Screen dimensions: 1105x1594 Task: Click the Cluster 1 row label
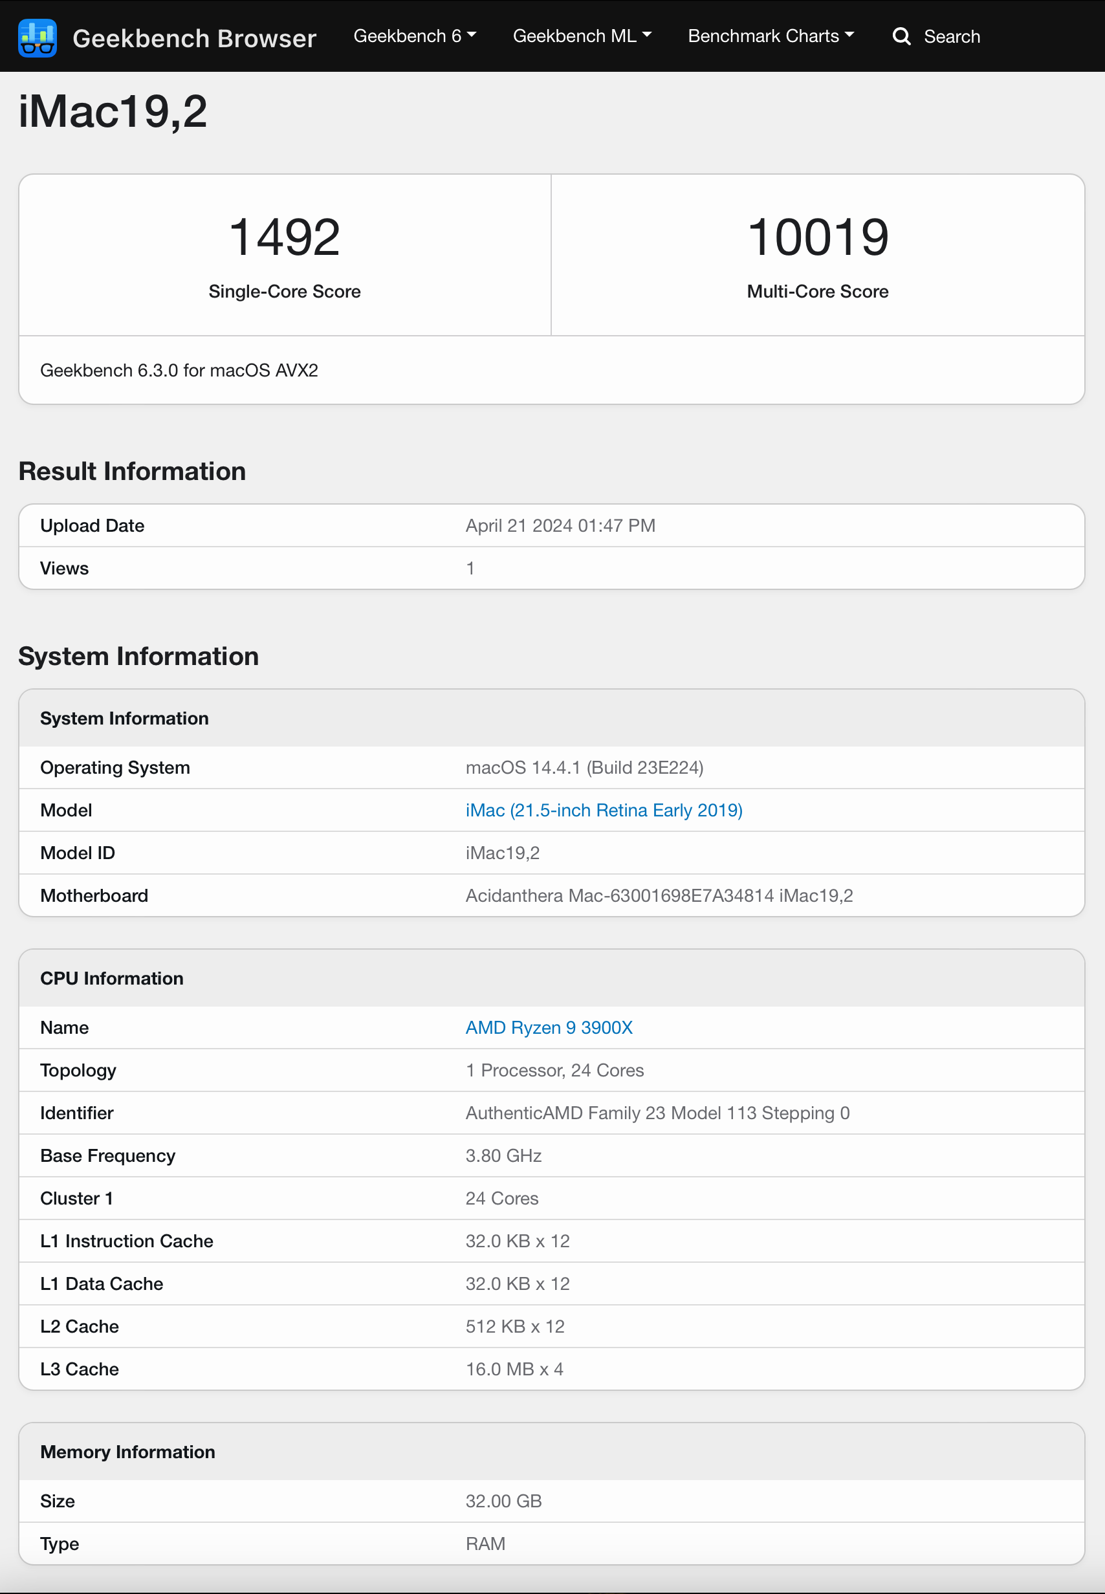pyautogui.click(x=77, y=1198)
